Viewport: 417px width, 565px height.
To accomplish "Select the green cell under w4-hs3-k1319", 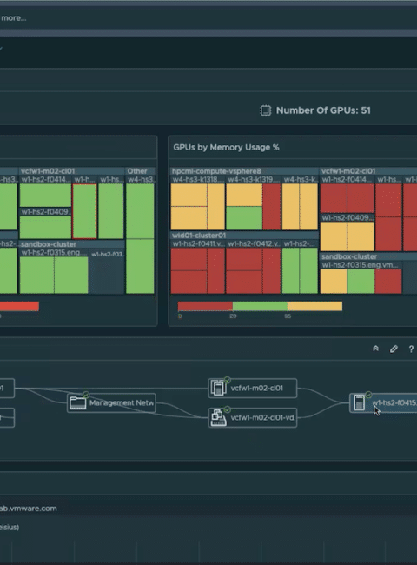I will point(244,218).
